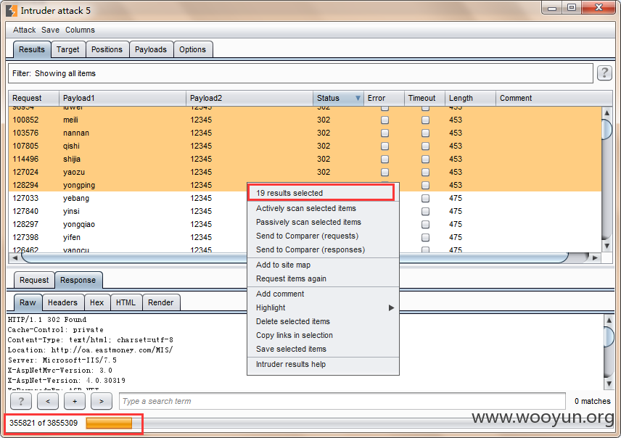The width and height of the screenshot is (621, 438).
Task: Toggle Timeout checkbox for yifen row
Action: [425, 238]
